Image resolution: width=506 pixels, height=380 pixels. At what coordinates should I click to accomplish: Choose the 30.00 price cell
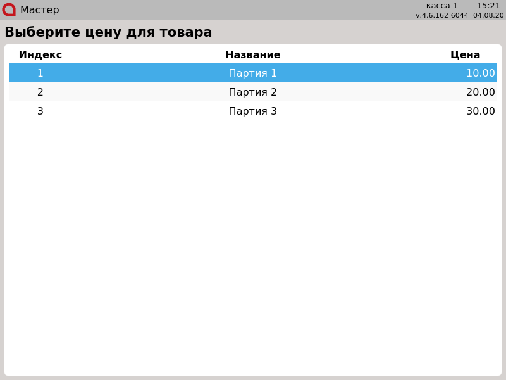coord(480,111)
